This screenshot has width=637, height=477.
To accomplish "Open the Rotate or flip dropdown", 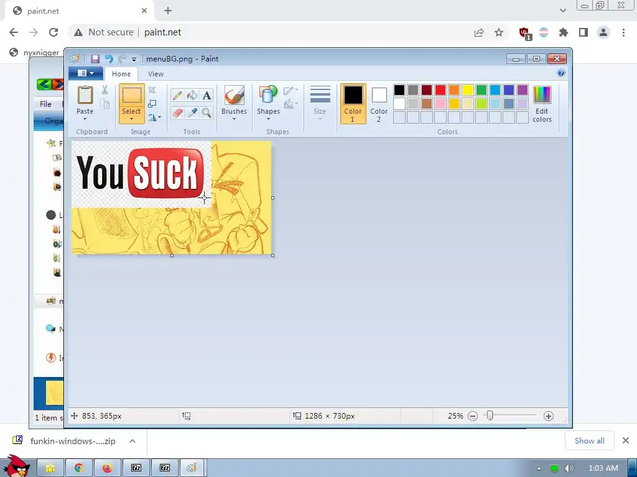I will click(154, 117).
